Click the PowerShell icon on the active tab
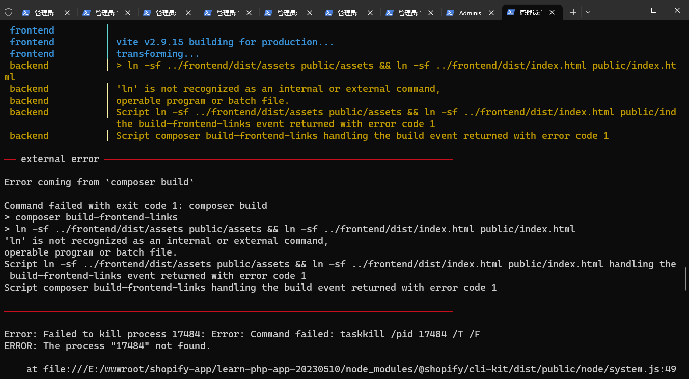This screenshot has height=379, width=689. (x=511, y=13)
